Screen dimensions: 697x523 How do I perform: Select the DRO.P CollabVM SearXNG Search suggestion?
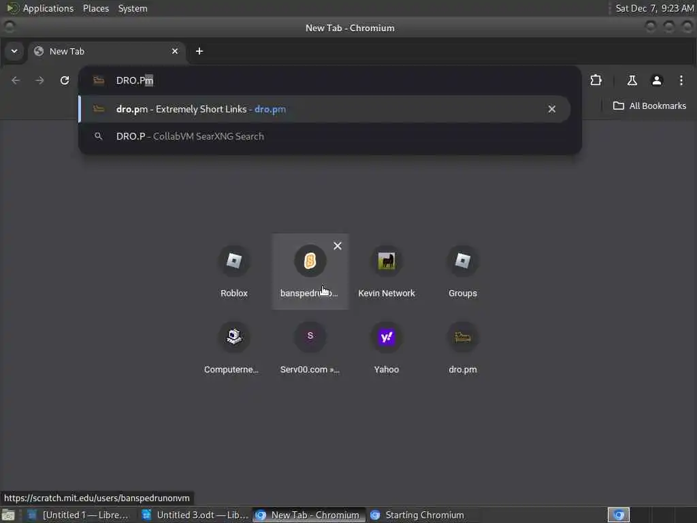[x=325, y=136]
